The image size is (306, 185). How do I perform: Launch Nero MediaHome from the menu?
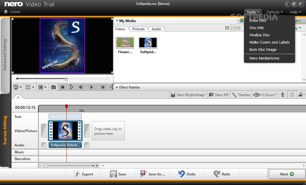(x=269, y=58)
